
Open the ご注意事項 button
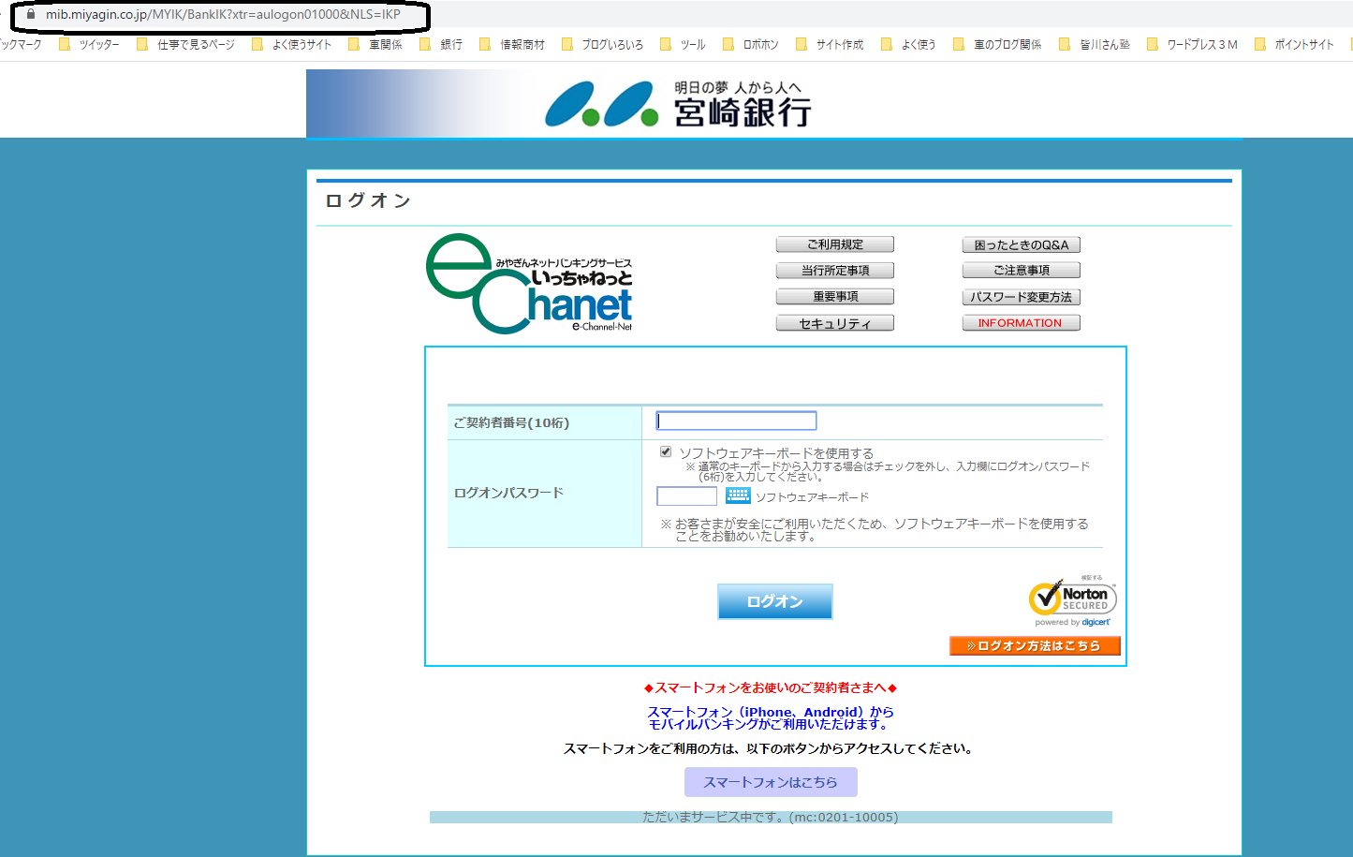point(1022,271)
